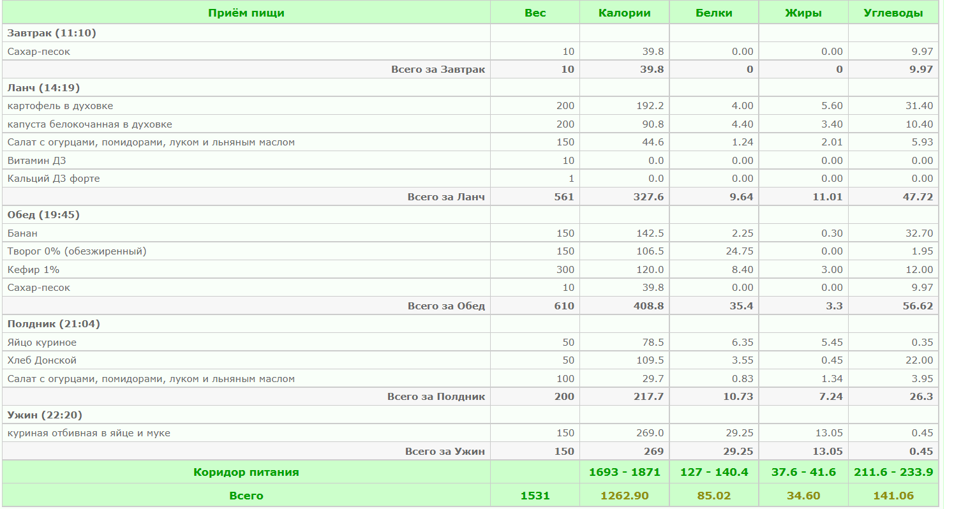954x509 pixels.
Task: Click the 'Углеводы' column header
Action: tap(893, 13)
